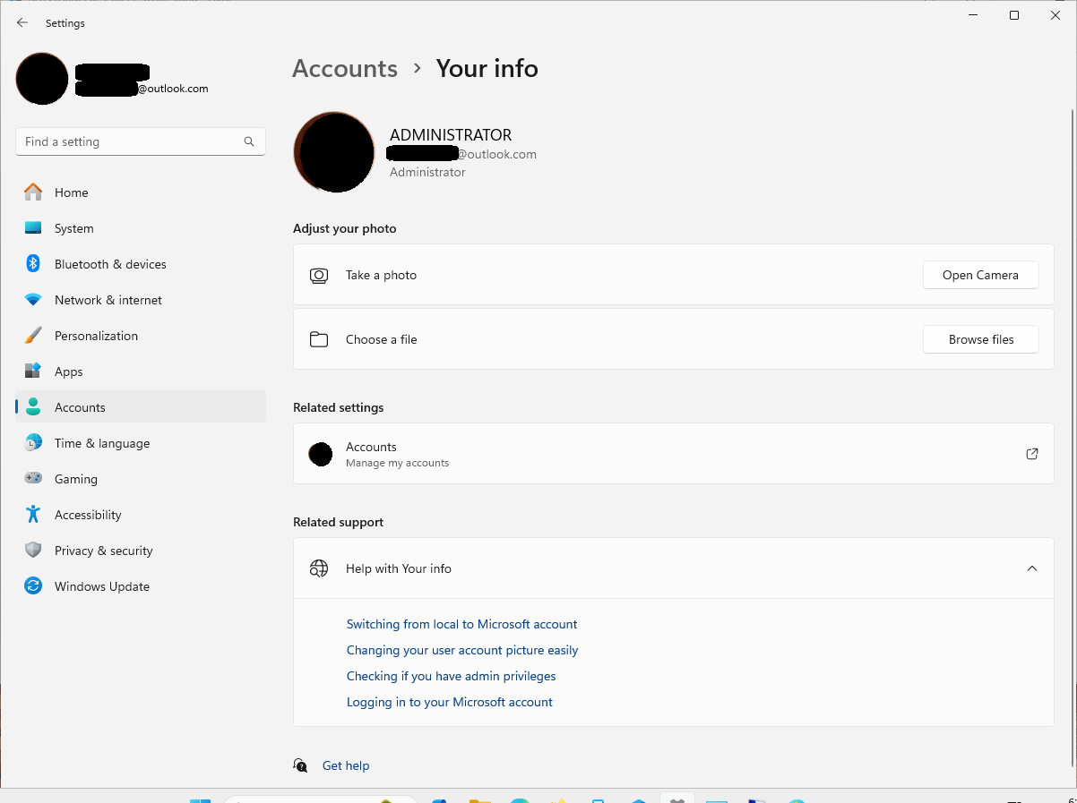The width and height of the screenshot is (1077, 803).
Task: Open the System settings category
Action: (141, 228)
